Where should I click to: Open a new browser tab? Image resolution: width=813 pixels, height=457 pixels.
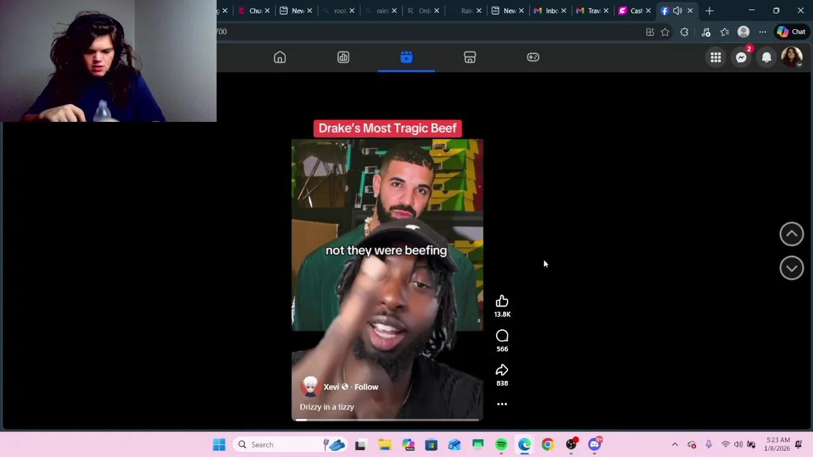[x=709, y=11]
